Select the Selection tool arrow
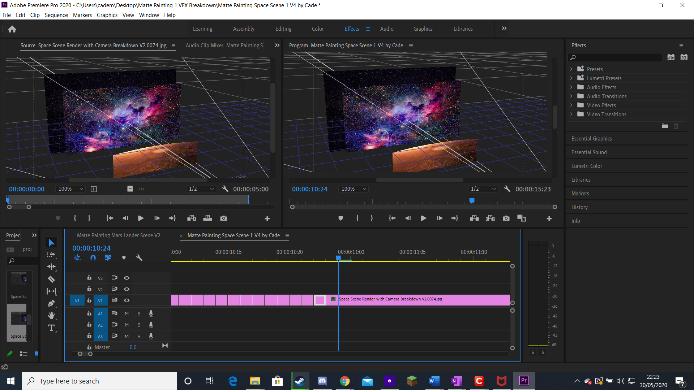The height and width of the screenshot is (390, 694). [x=51, y=243]
